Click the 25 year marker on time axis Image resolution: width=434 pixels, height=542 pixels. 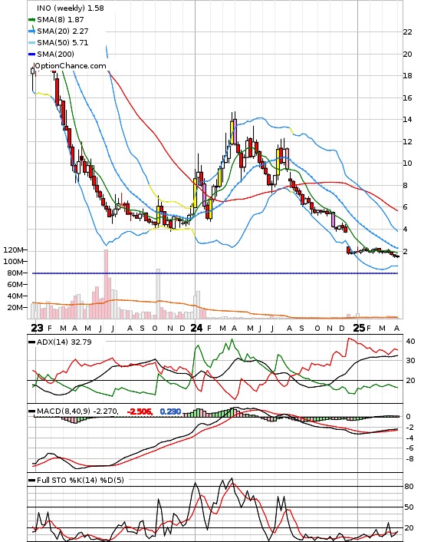click(x=359, y=328)
